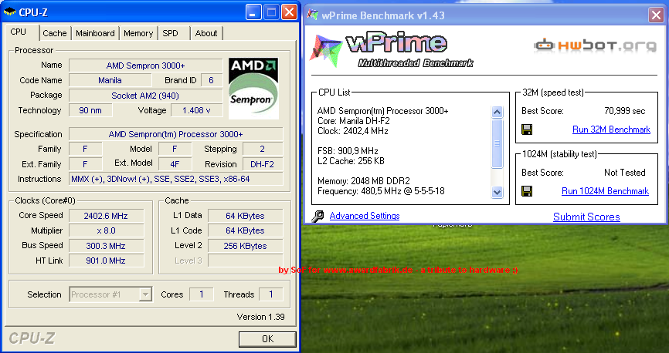Click the Brand ID value '6'

[211, 80]
